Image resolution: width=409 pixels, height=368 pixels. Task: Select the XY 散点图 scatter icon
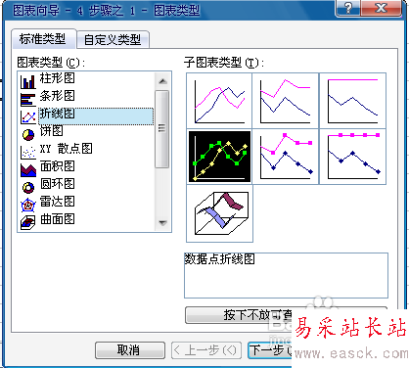[x=28, y=152]
